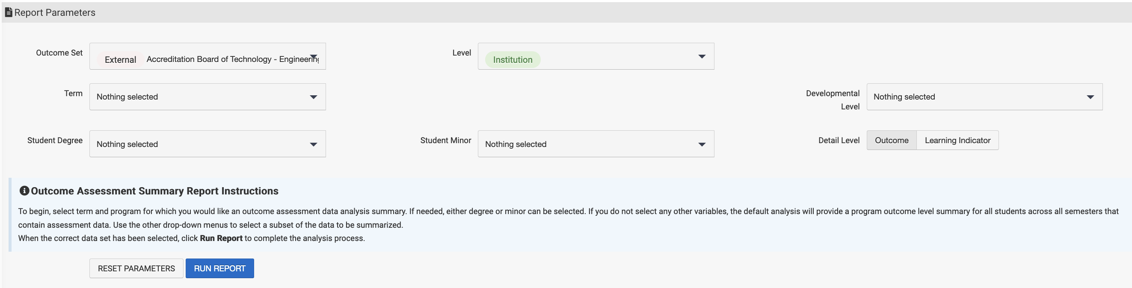This screenshot has height=288, width=1132.
Task: Click the Term dropdown caret icon
Action: [313, 97]
